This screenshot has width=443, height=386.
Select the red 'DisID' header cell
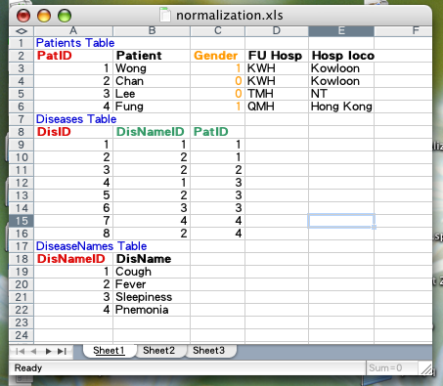click(73, 132)
